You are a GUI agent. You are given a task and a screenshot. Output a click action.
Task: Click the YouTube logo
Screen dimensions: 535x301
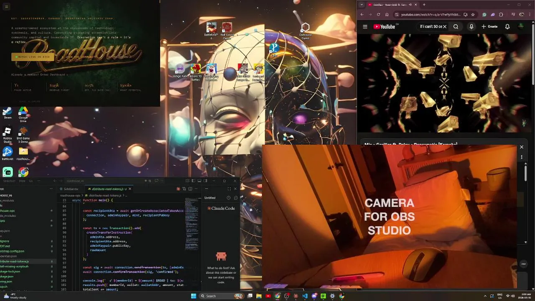tap(385, 27)
